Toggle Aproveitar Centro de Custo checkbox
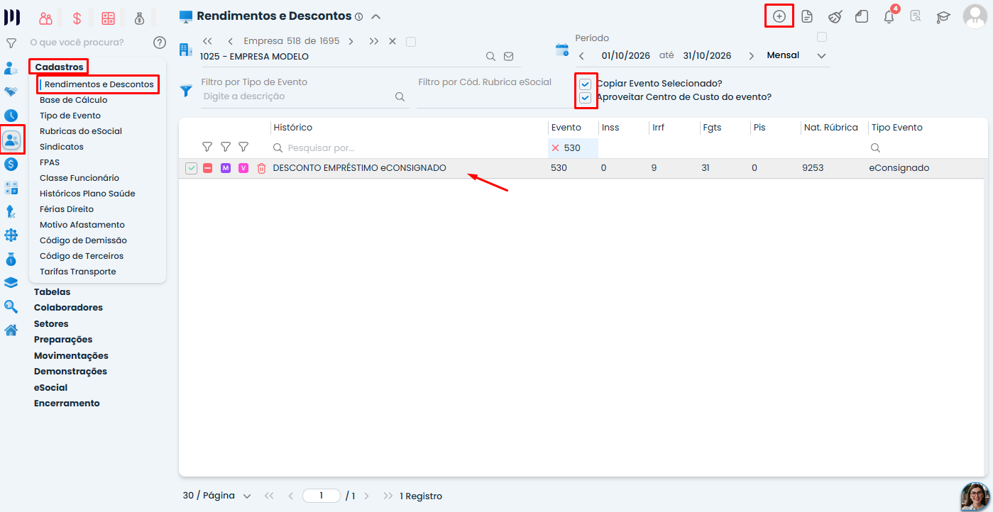 point(586,98)
